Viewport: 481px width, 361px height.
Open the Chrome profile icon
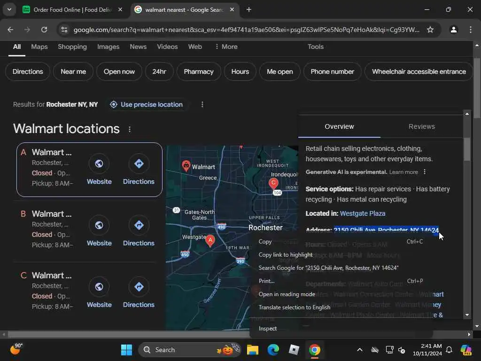point(454,30)
